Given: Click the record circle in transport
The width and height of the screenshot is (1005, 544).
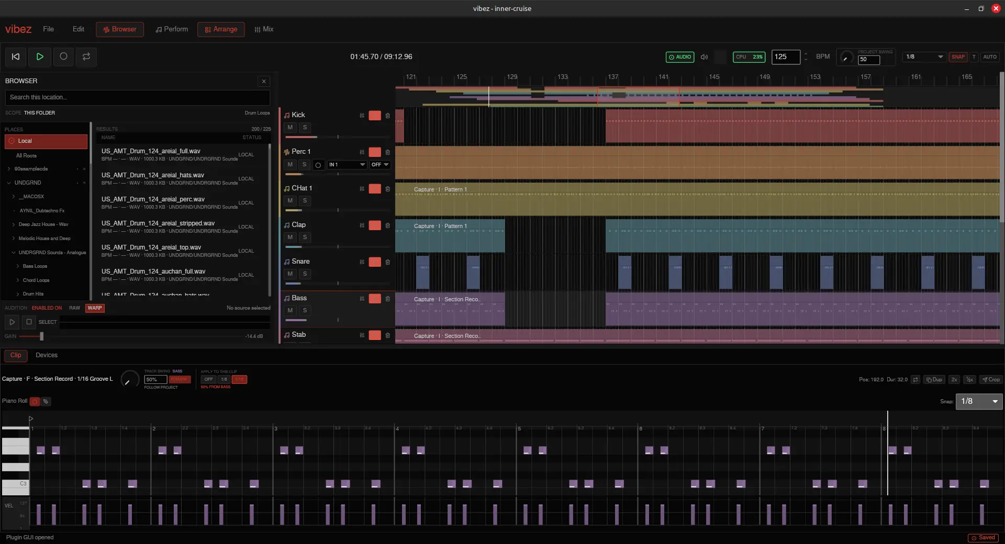Looking at the screenshot, I should (63, 56).
